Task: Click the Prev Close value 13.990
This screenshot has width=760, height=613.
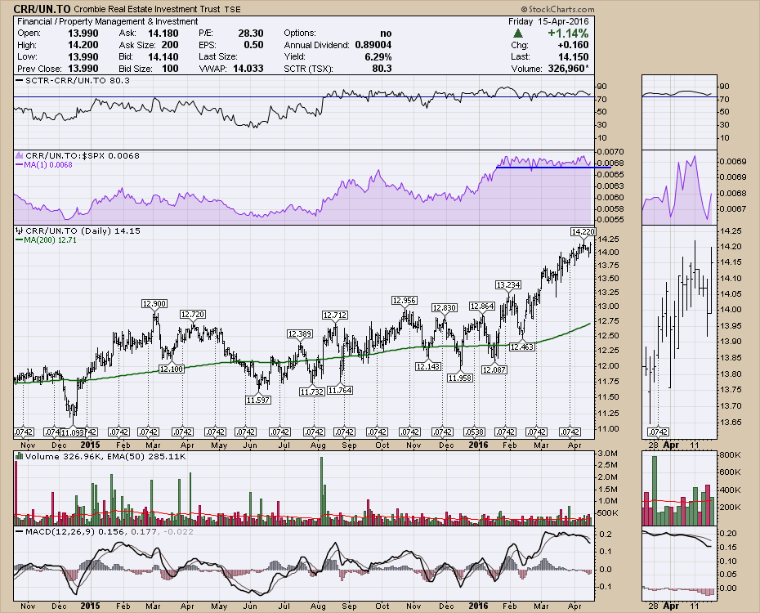Action: 83,69
